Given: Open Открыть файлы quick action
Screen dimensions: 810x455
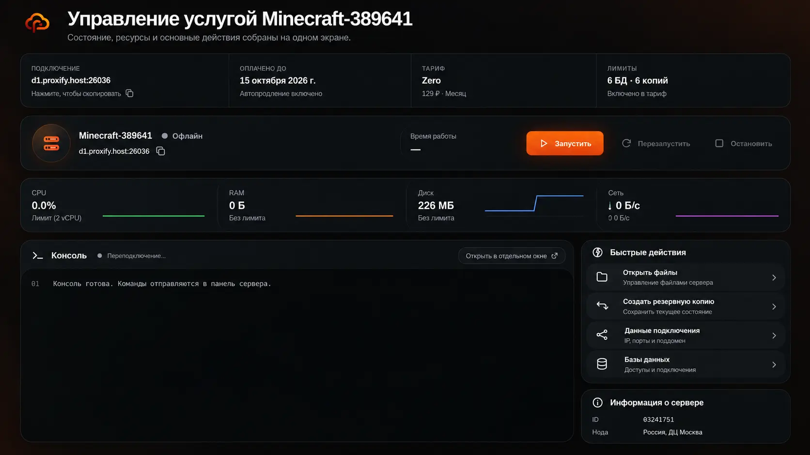Looking at the screenshot, I should [685, 277].
